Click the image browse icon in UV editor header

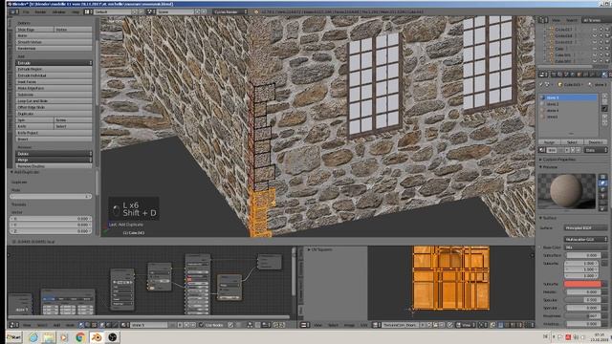[x=377, y=325]
